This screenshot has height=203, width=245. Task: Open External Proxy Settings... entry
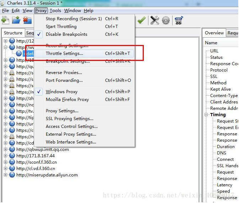click(85, 134)
